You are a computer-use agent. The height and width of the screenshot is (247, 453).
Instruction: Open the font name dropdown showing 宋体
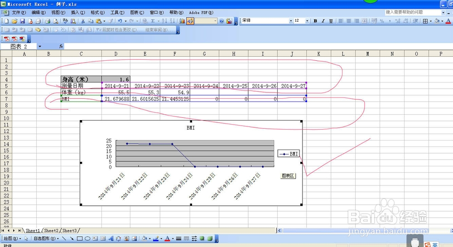pos(291,21)
